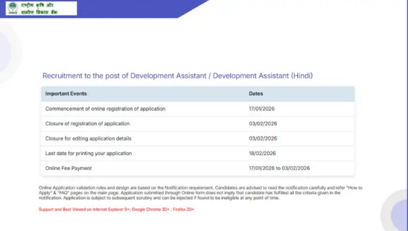Image resolution: width=408 pixels, height=231 pixels.
Task: Select the Dates column header
Action: (256, 93)
